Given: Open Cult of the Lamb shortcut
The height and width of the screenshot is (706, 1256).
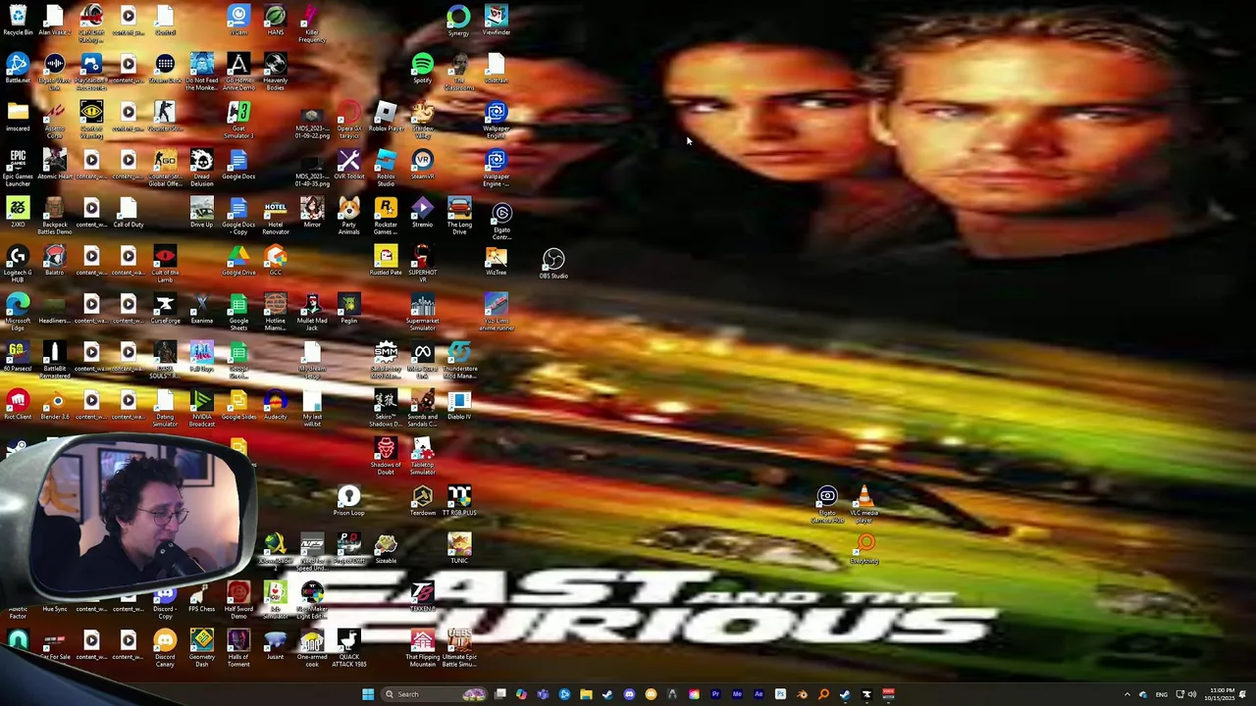Looking at the screenshot, I should pos(165,263).
